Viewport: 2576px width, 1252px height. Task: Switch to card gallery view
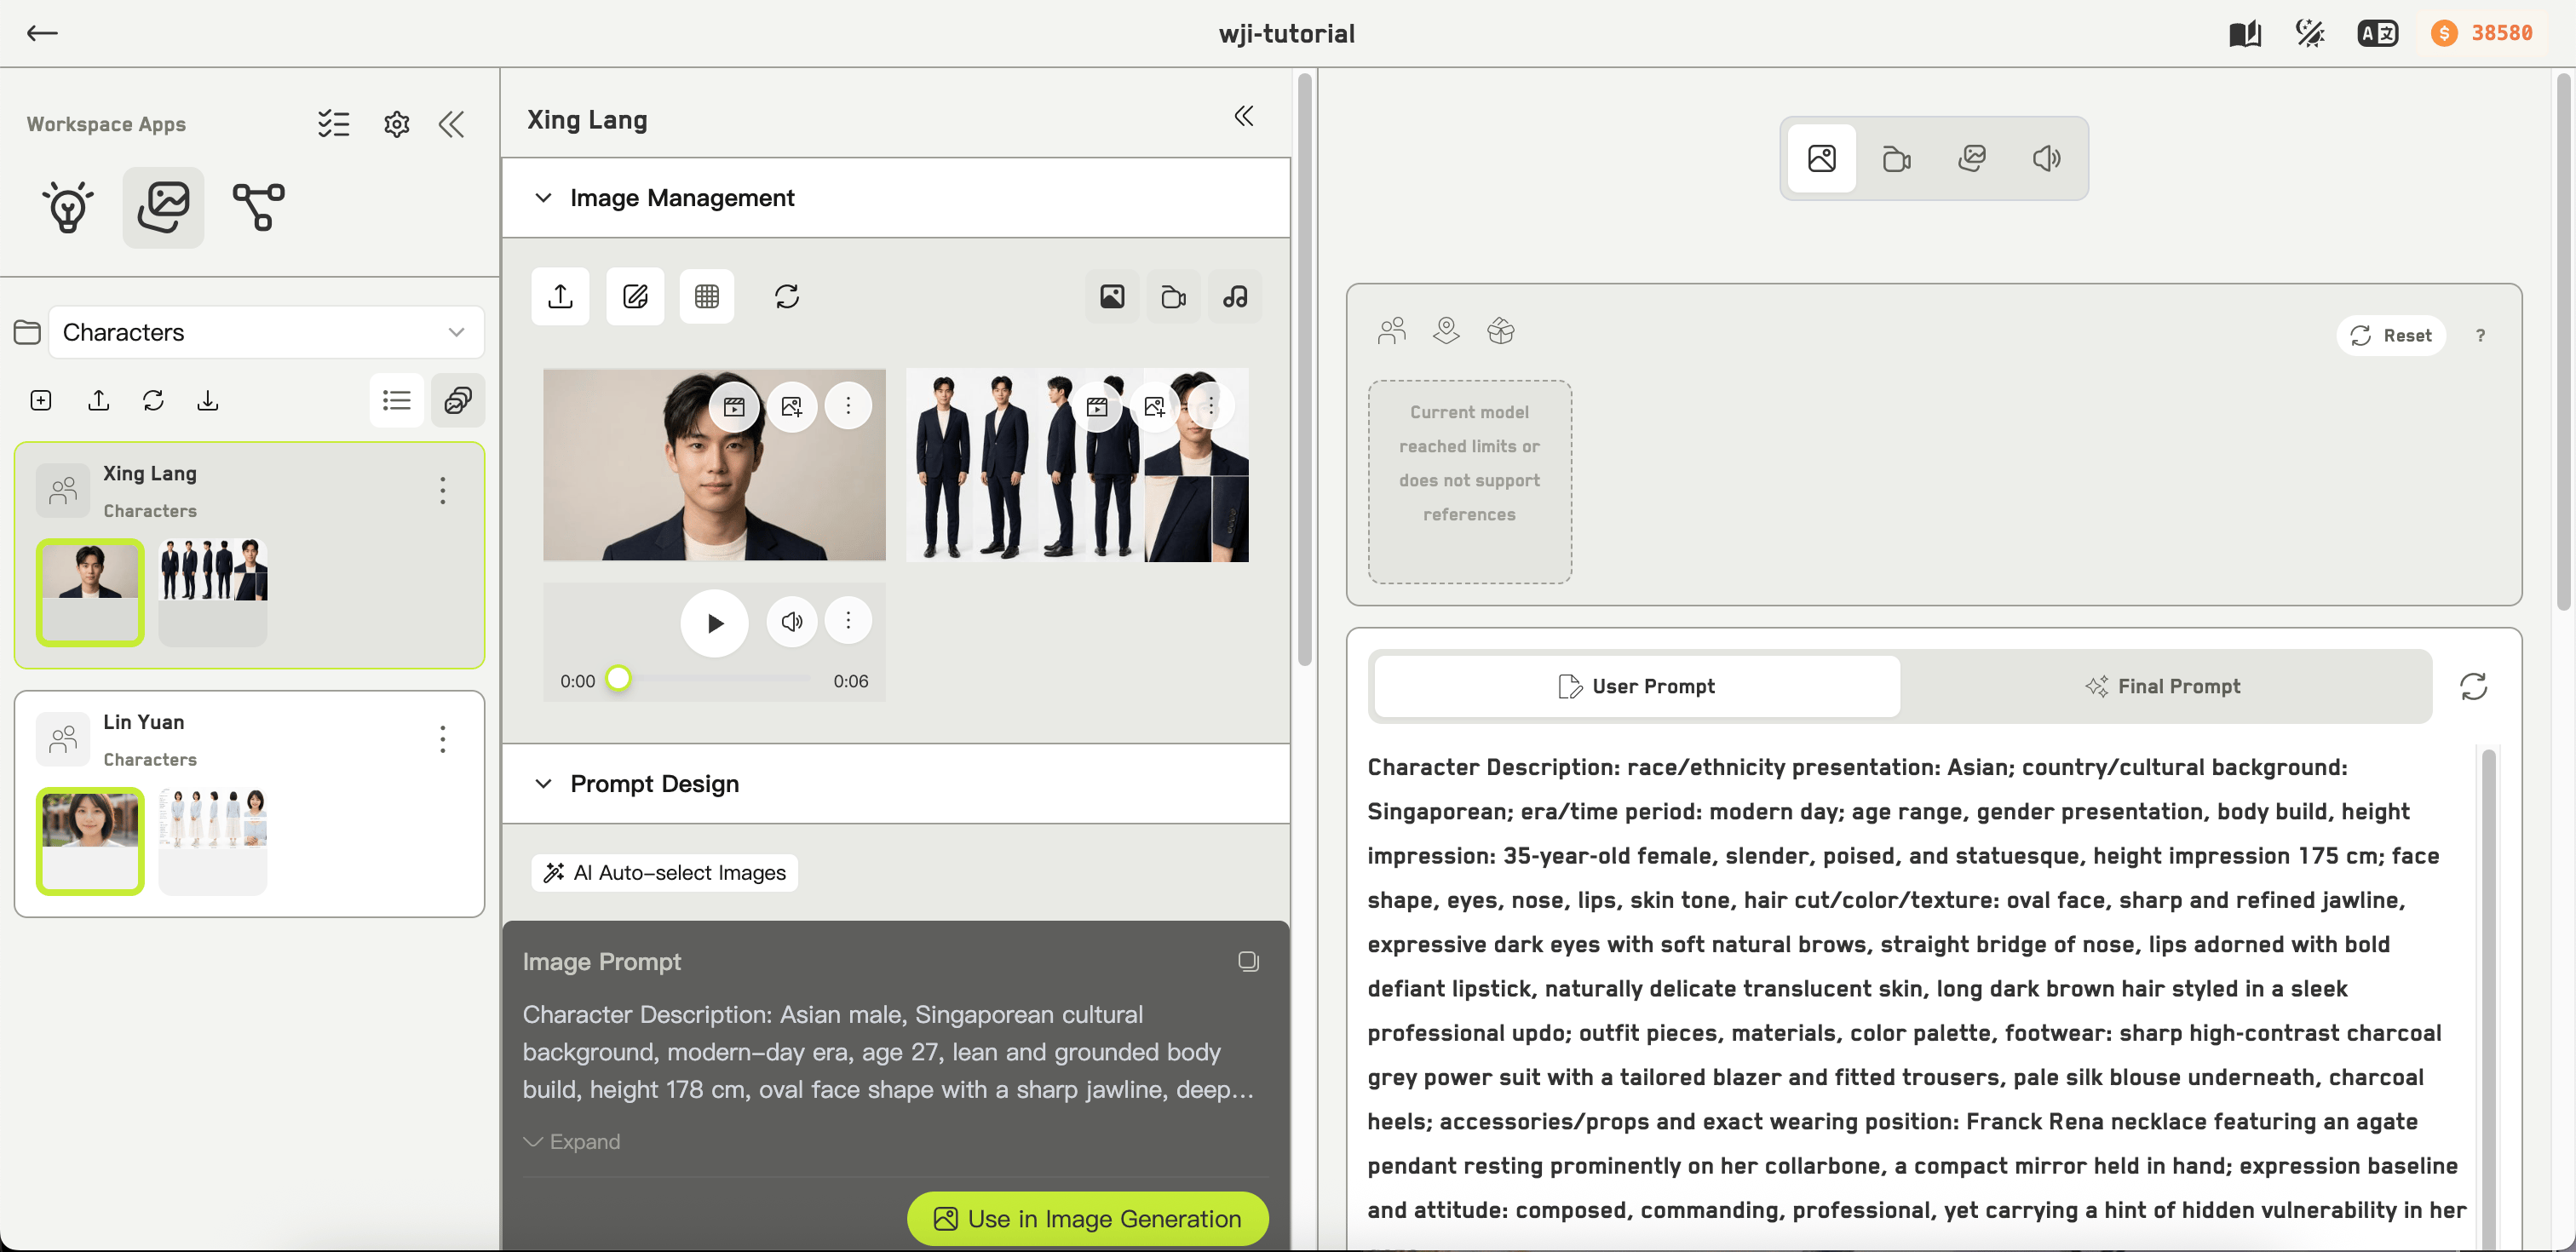point(458,400)
